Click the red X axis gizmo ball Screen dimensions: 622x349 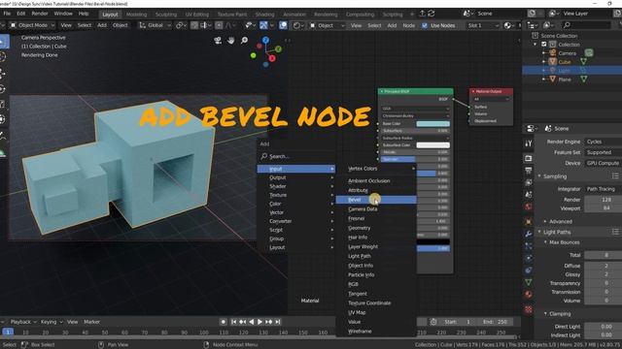click(272, 58)
